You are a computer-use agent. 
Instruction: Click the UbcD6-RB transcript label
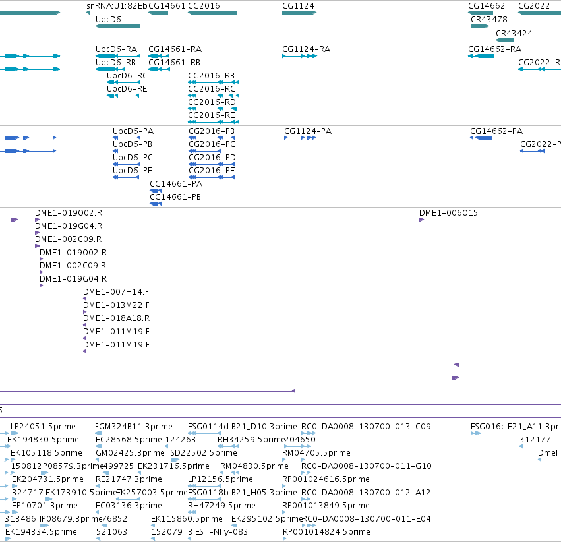pos(115,63)
